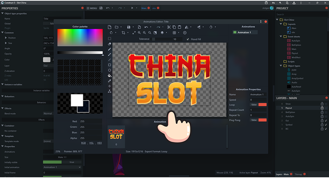The image size is (329, 178).
Task: Click the Crop tool icon
Action: click(x=123, y=32)
